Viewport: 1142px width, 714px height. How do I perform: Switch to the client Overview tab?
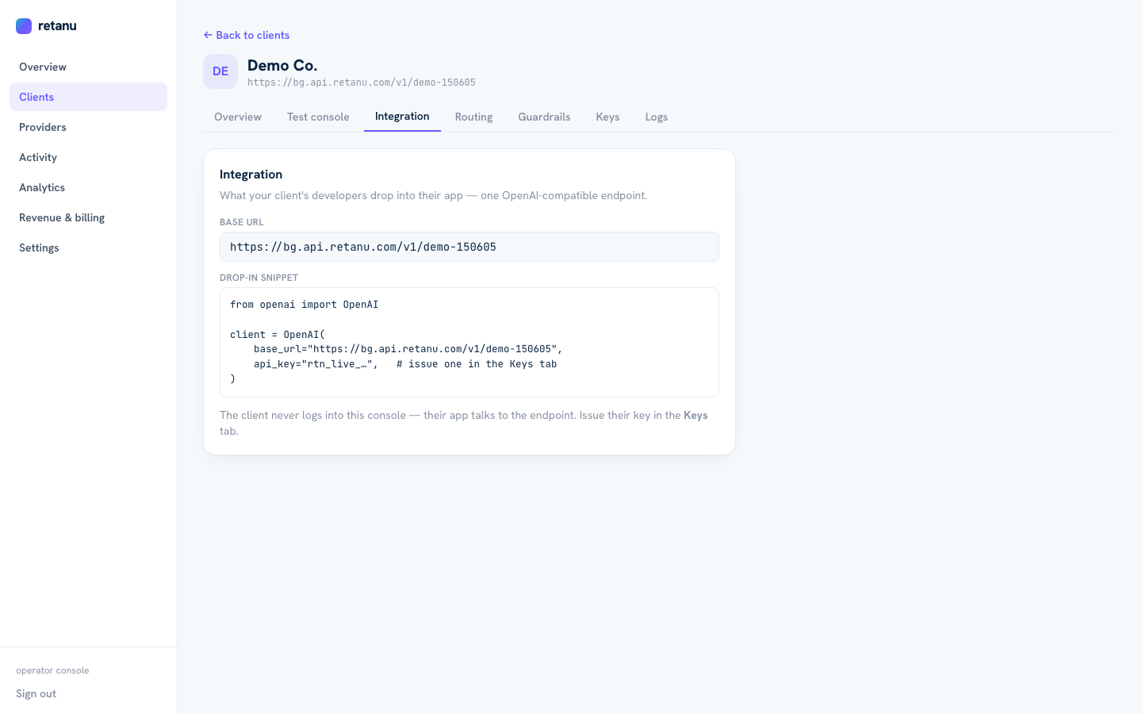click(238, 117)
